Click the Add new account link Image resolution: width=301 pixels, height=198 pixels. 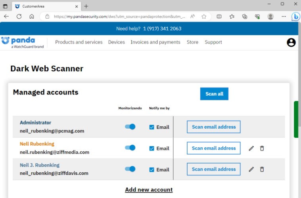(149, 190)
